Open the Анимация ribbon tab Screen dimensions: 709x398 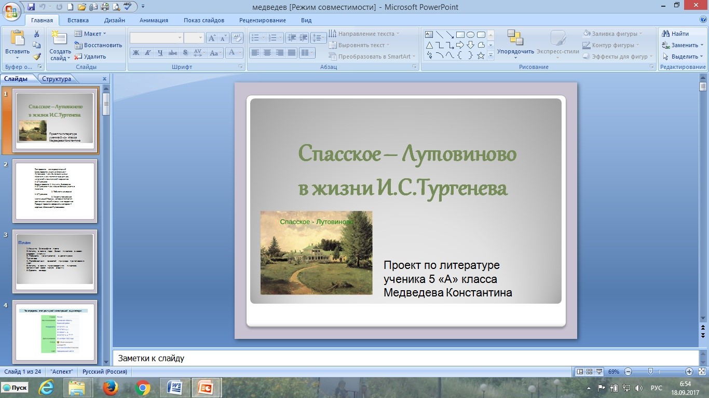pos(154,20)
